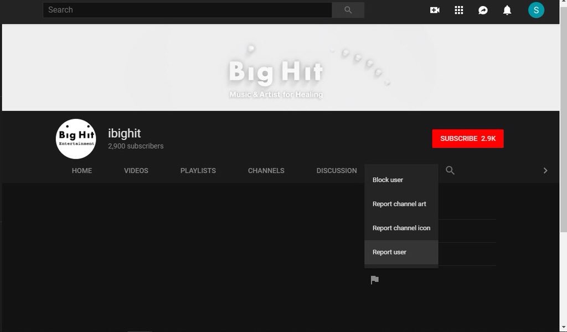Expand more tabs with the right chevron
567x332 pixels.
point(545,170)
